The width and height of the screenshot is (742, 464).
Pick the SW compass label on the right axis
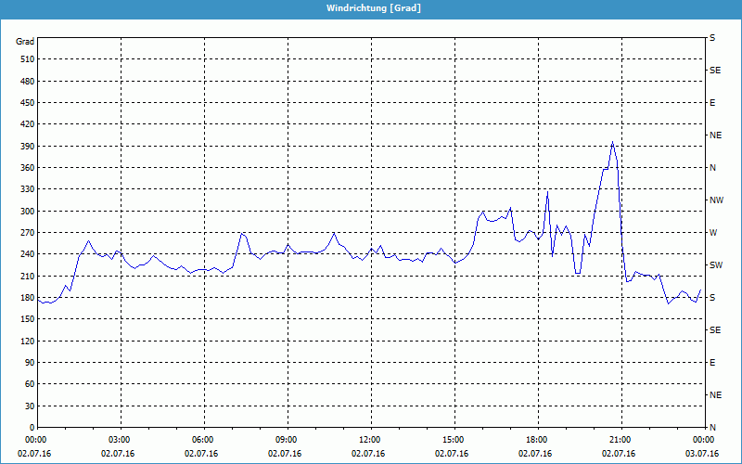coord(716,264)
